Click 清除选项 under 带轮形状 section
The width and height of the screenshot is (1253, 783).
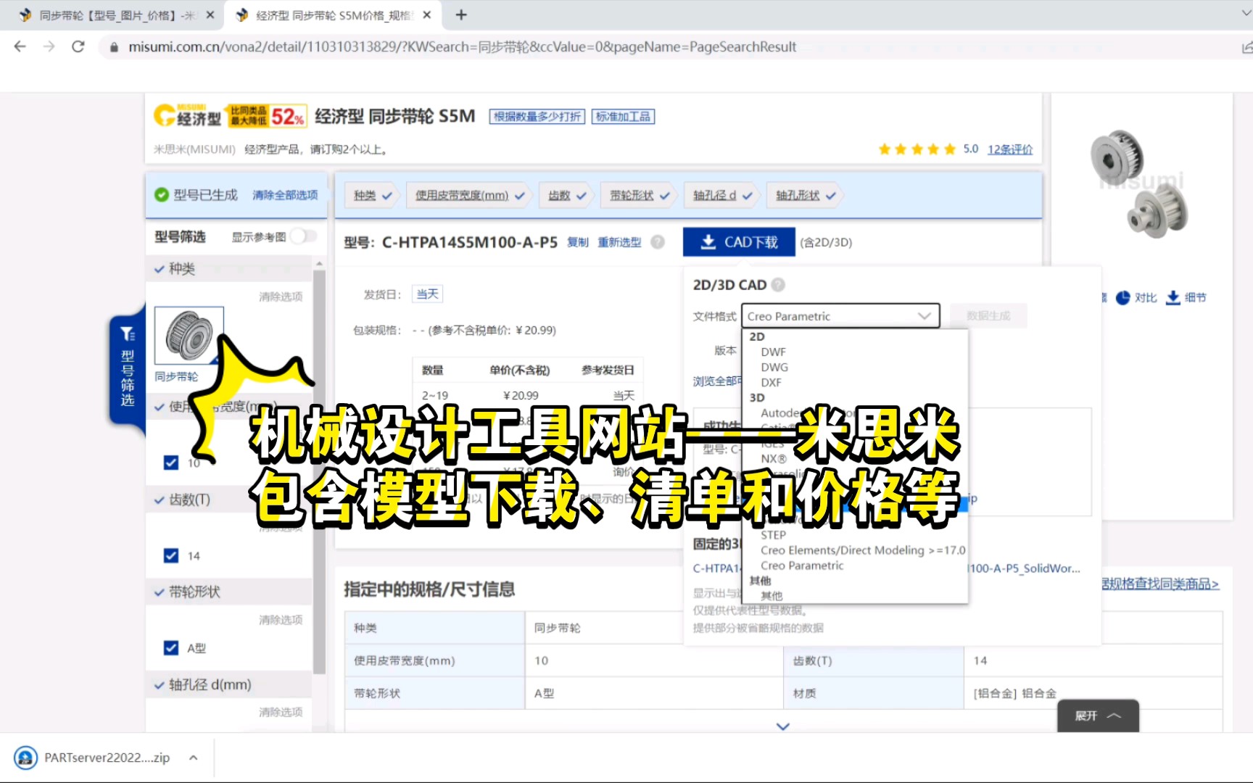281,620
